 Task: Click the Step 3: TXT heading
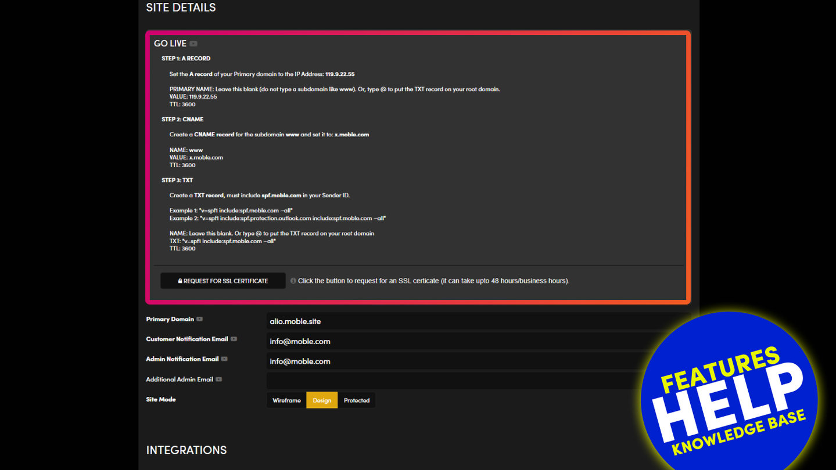pyautogui.click(x=177, y=180)
